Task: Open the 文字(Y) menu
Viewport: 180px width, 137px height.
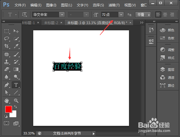Action: click(x=83, y=5)
